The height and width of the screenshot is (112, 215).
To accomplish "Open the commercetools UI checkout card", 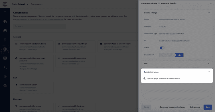I will (x=33, y=108).
